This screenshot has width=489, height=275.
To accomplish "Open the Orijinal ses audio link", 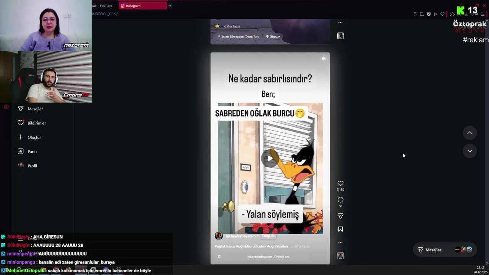I will click(268, 257).
